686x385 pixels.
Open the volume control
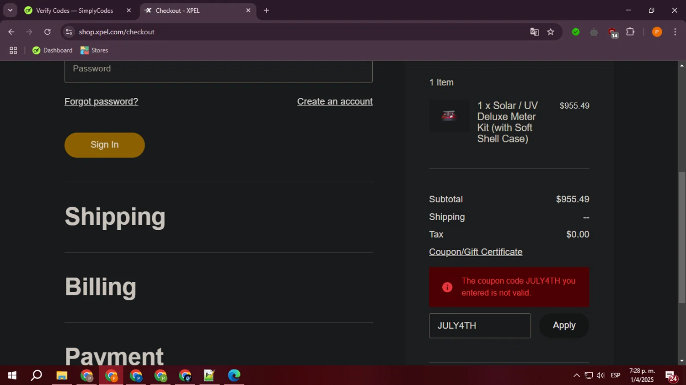click(600, 375)
